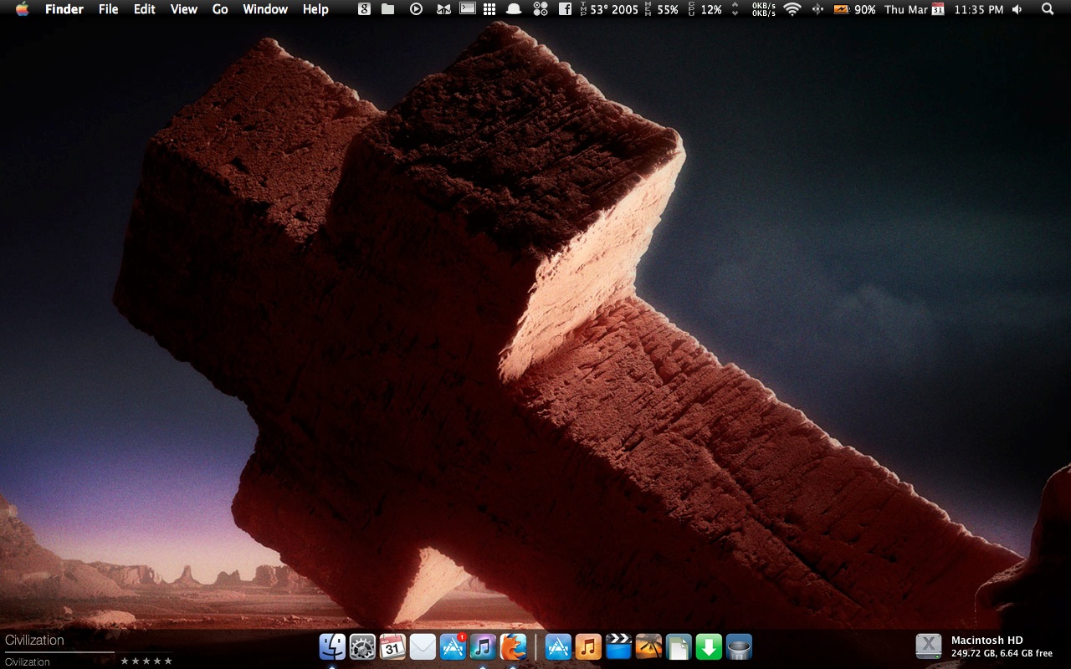
Task: Click the bowler hat menu bar icon
Action: 514,9
